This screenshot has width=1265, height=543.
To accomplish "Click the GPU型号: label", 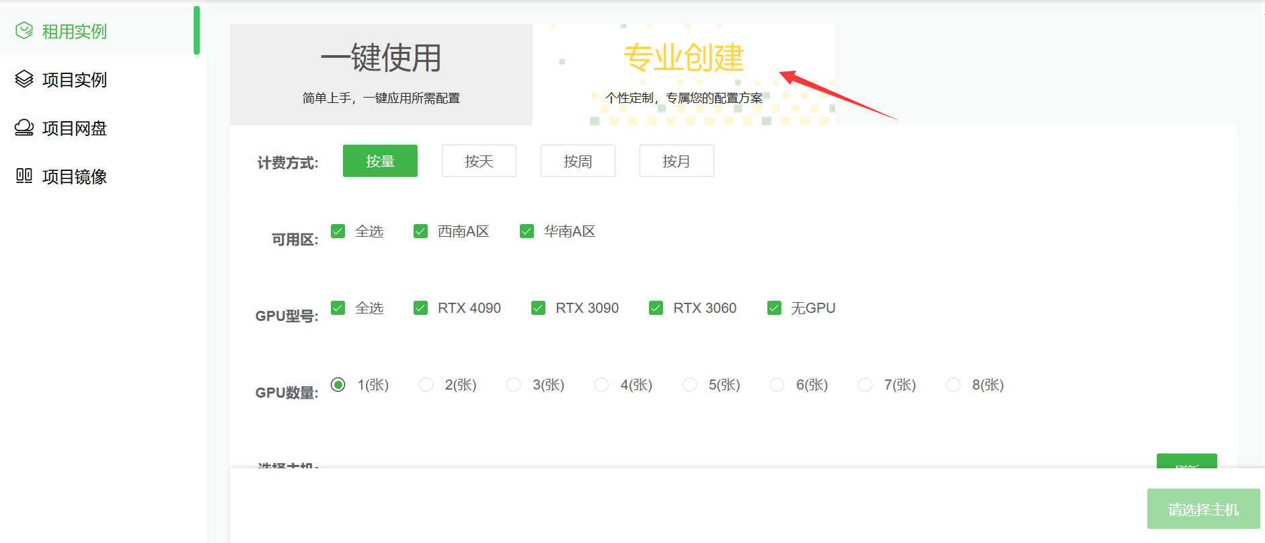I will pyautogui.click(x=287, y=316).
